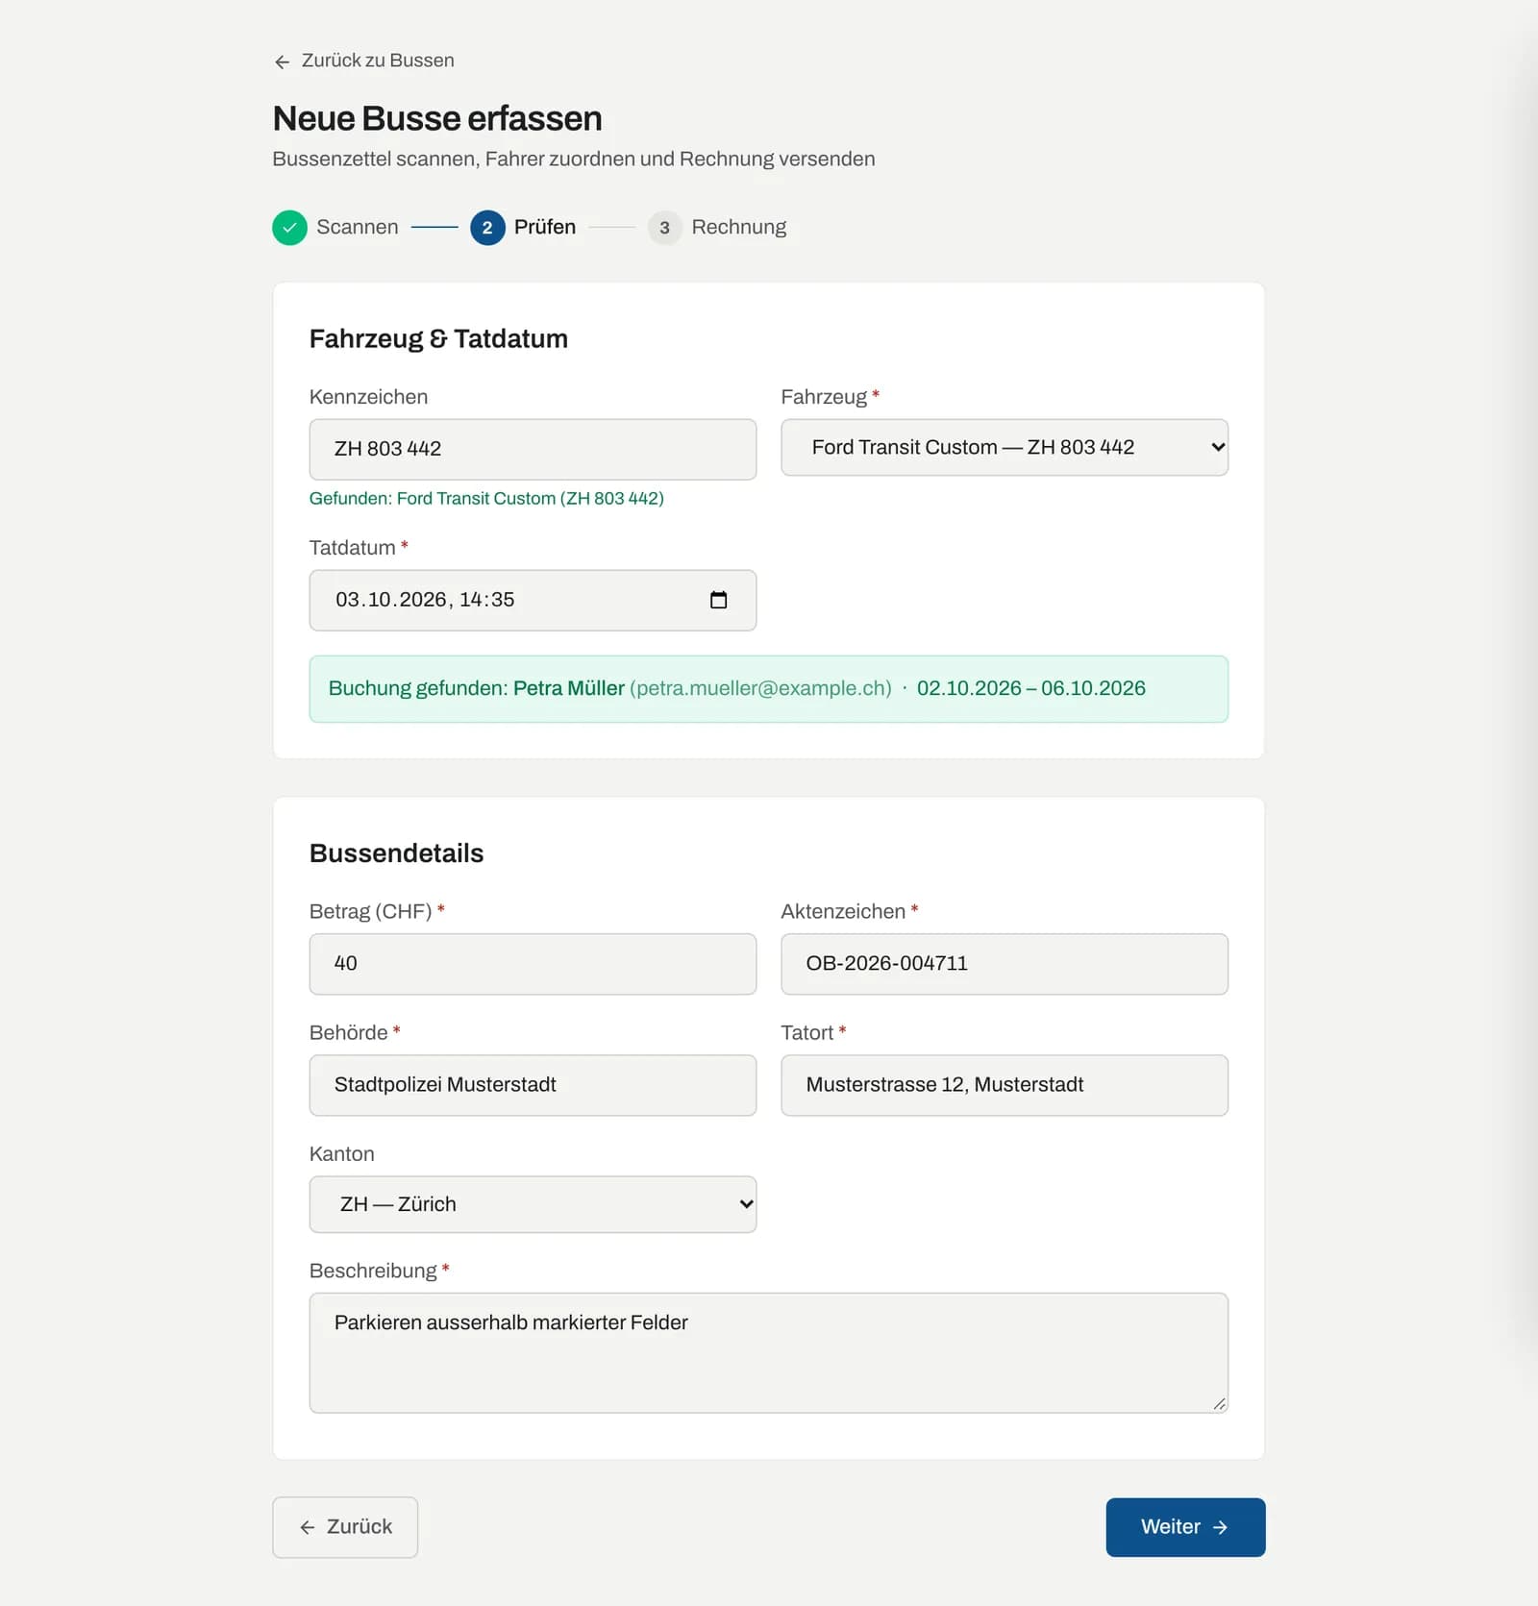This screenshot has width=1538, height=1606.
Task: Select step 3 circle Rechnung
Action: tap(664, 228)
